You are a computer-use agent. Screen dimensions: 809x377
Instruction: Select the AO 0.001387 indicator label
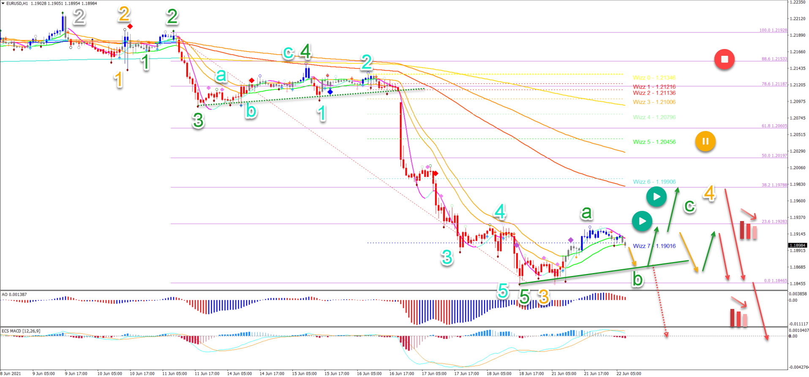(14, 294)
